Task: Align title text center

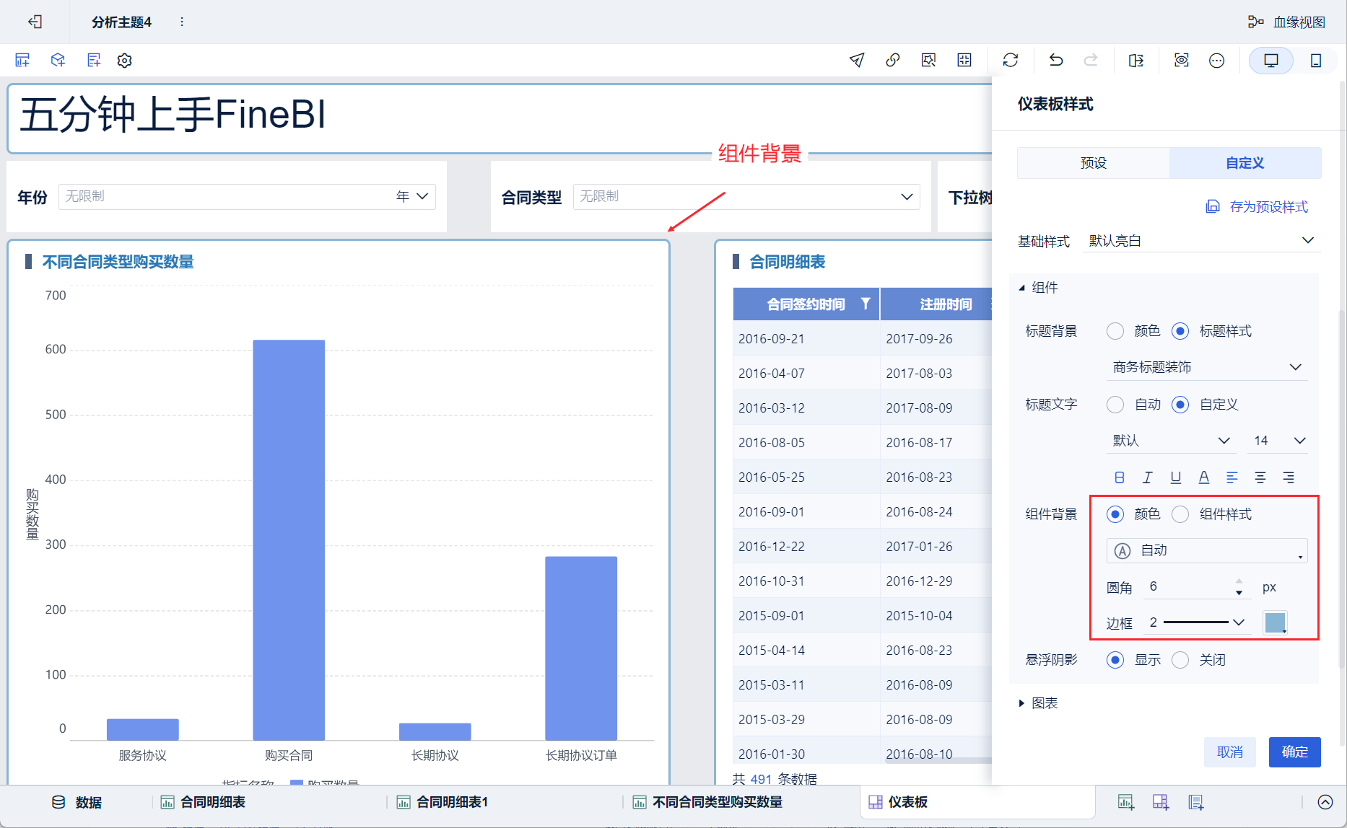Action: (1260, 477)
